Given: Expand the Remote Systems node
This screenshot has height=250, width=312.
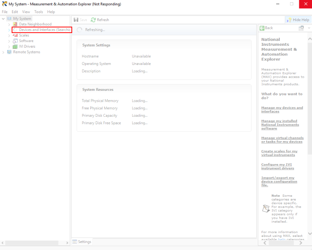Looking at the screenshot, I should (x=3, y=52).
